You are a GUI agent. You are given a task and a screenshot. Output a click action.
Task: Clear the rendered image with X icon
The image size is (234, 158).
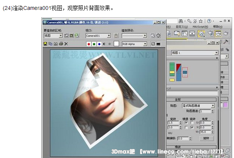[x=66, y=44]
